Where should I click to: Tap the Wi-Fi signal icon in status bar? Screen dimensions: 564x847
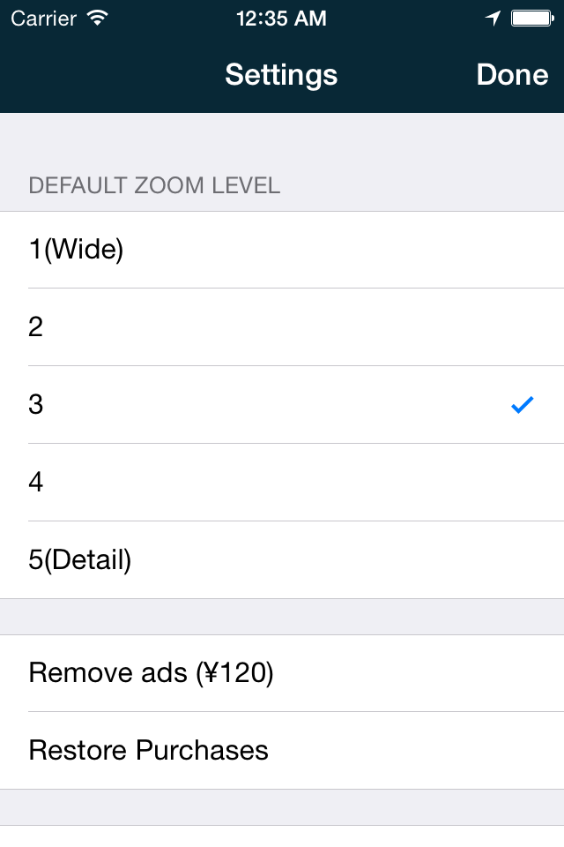pyautogui.click(x=98, y=19)
